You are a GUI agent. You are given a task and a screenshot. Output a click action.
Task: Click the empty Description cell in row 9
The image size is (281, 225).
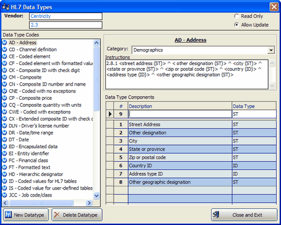point(180,114)
